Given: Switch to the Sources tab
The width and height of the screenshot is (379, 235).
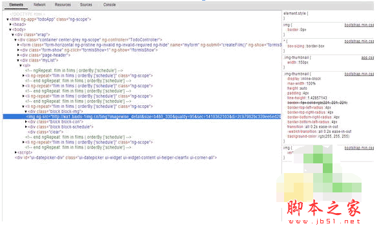Looking at the screenshot, I should (x=86, y=5).
